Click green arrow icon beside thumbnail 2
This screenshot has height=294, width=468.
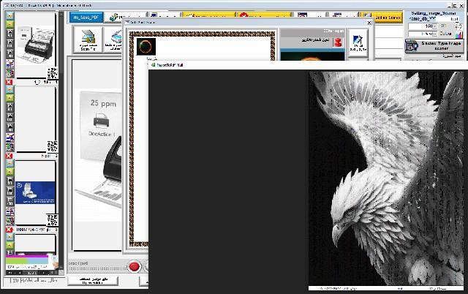[x=10, y=98]
